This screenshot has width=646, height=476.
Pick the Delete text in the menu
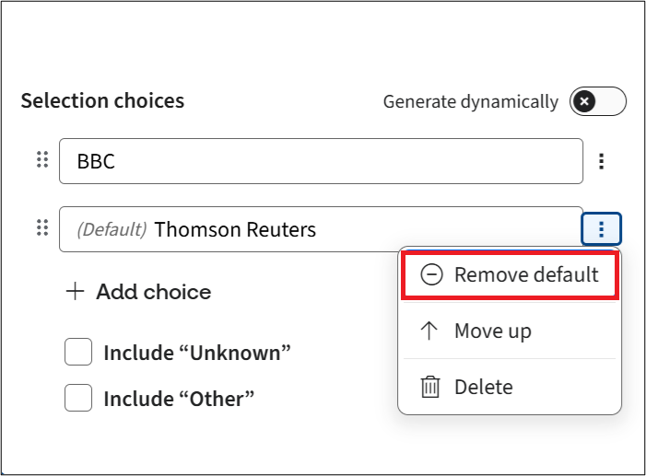point(483,387)
